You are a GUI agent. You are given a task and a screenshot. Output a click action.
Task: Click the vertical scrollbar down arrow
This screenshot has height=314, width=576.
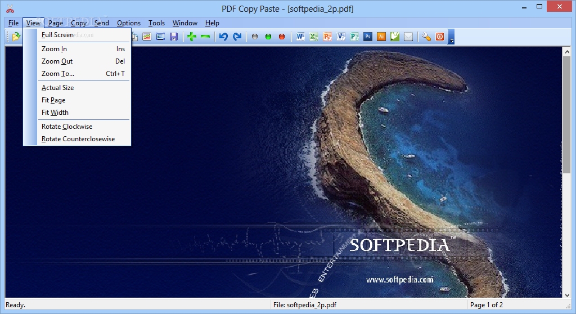[567, 295]
